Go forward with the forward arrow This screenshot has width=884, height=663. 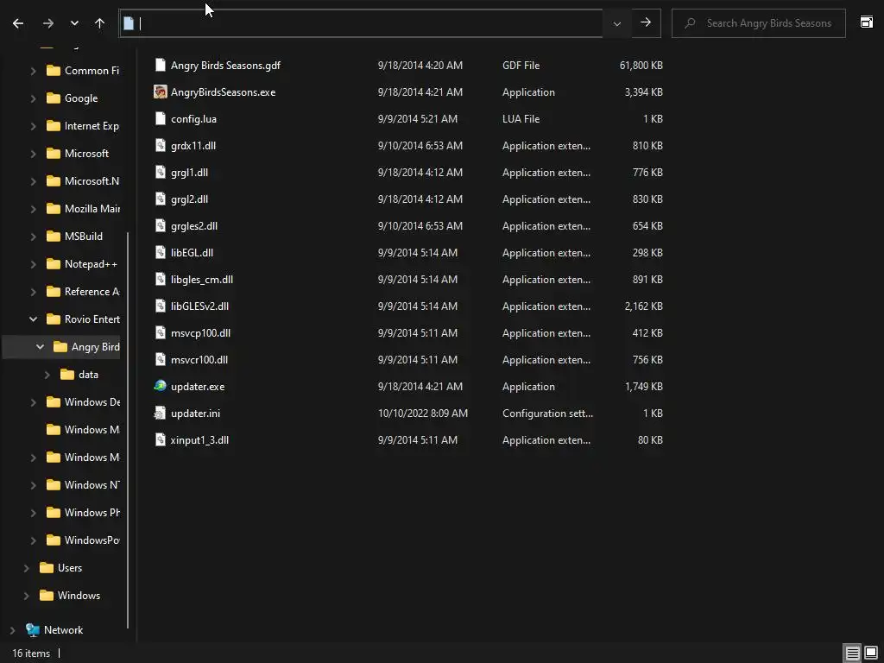[x=48, y=23]
